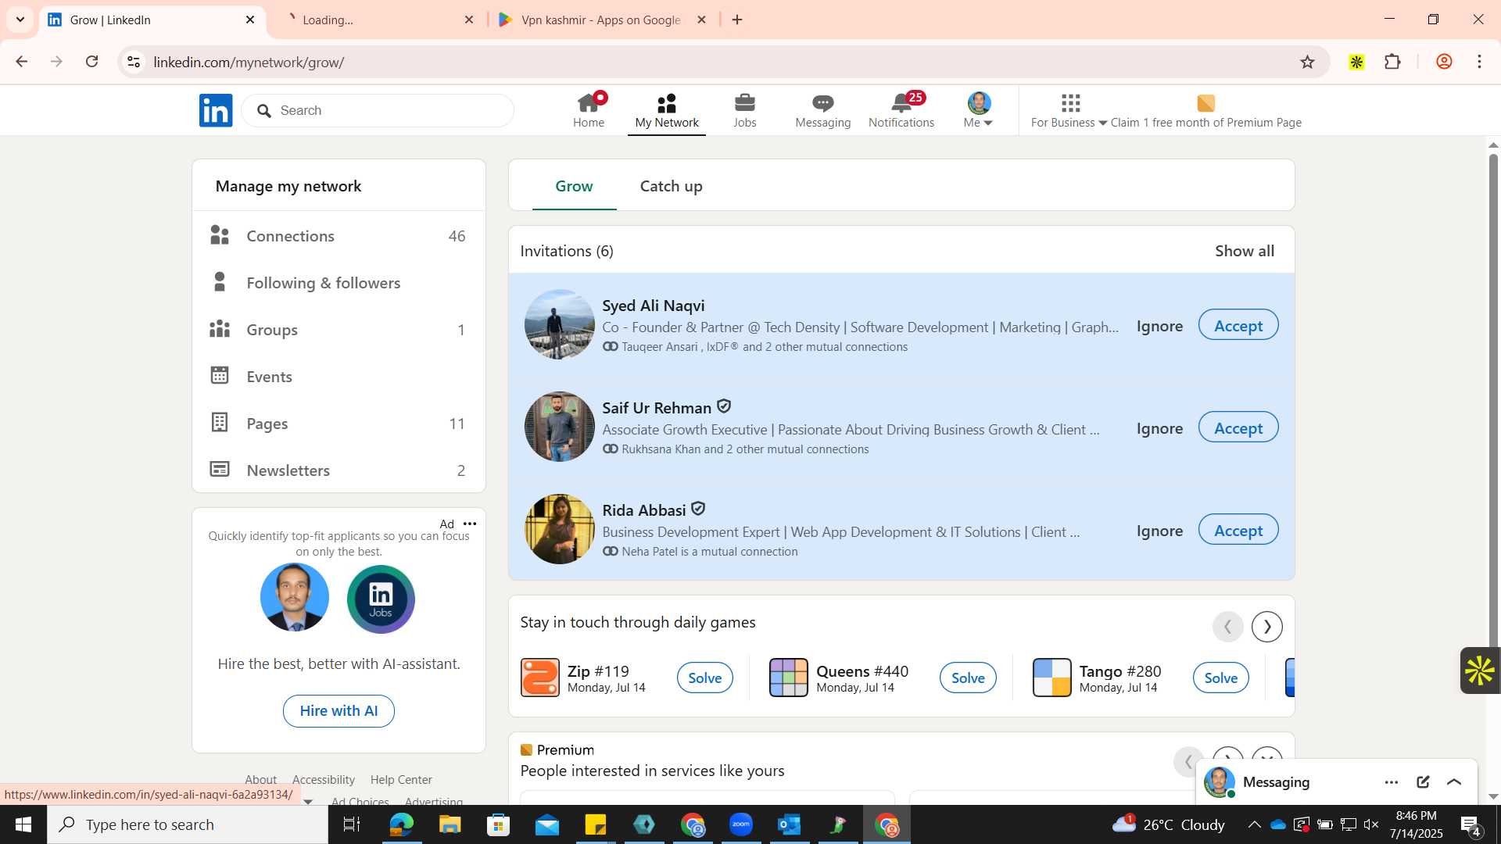Open Events in Manage my network
The image size is (1501, 844).
coord(339,377)
